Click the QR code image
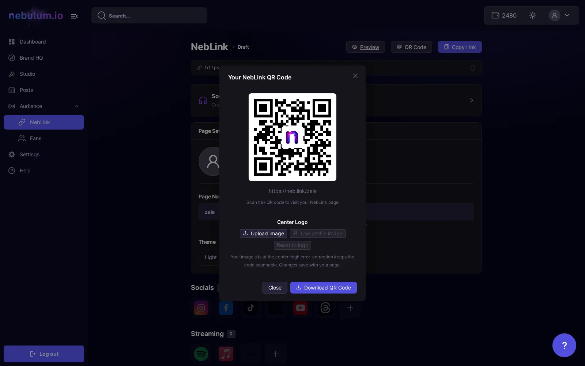The height and width of the screenshot is (366, 585). click(292, 137)
